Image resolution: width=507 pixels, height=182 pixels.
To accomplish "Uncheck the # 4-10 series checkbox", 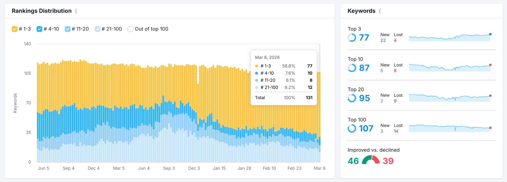I will tap(39, 29).
